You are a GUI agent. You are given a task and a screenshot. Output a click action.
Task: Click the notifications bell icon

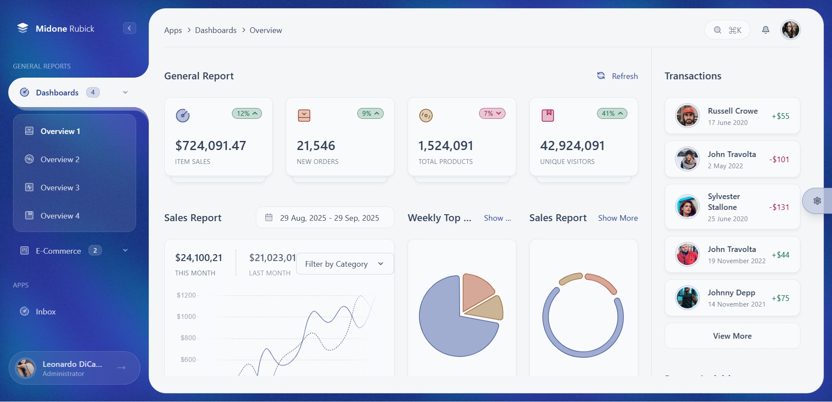(x=765, y=29)
